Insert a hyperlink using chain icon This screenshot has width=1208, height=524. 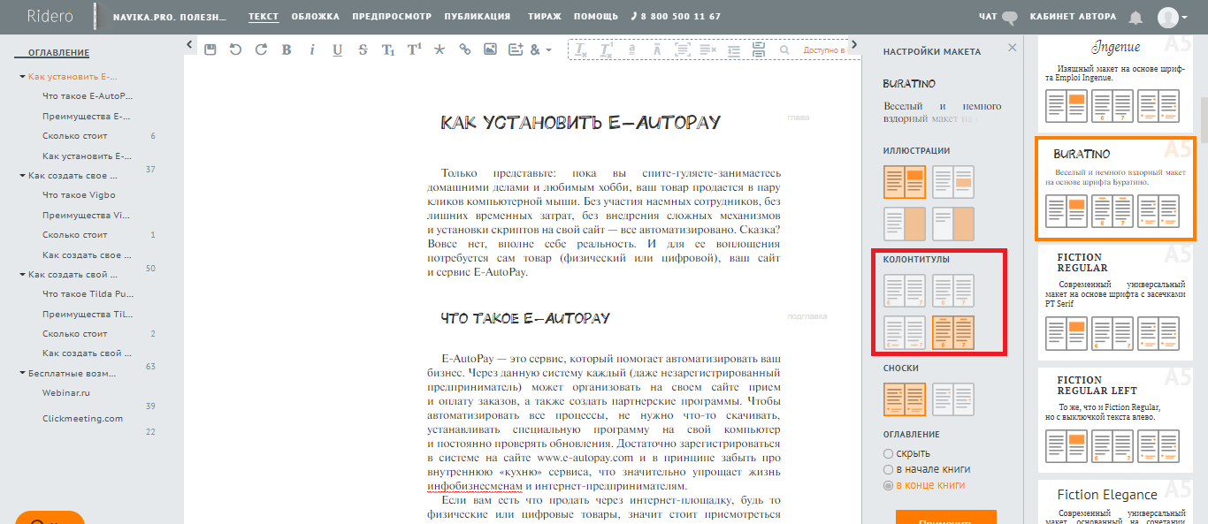pyautogui.click(x=465, y=49)
